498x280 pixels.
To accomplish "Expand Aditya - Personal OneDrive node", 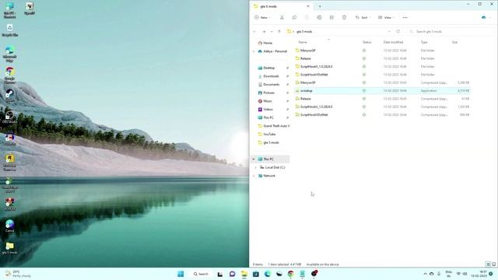I will tap(254, 51).
